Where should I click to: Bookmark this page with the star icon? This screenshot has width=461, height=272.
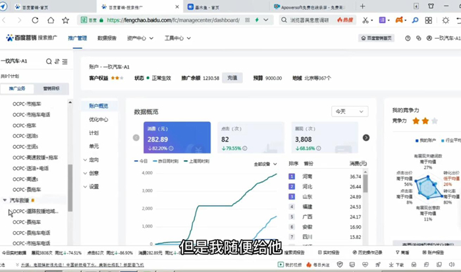[x=65, y=20]
